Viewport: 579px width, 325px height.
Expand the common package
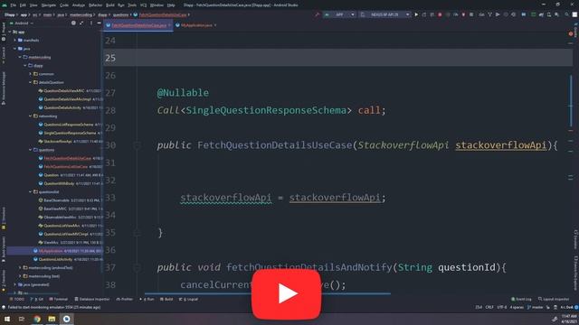[x=31, y=74]
